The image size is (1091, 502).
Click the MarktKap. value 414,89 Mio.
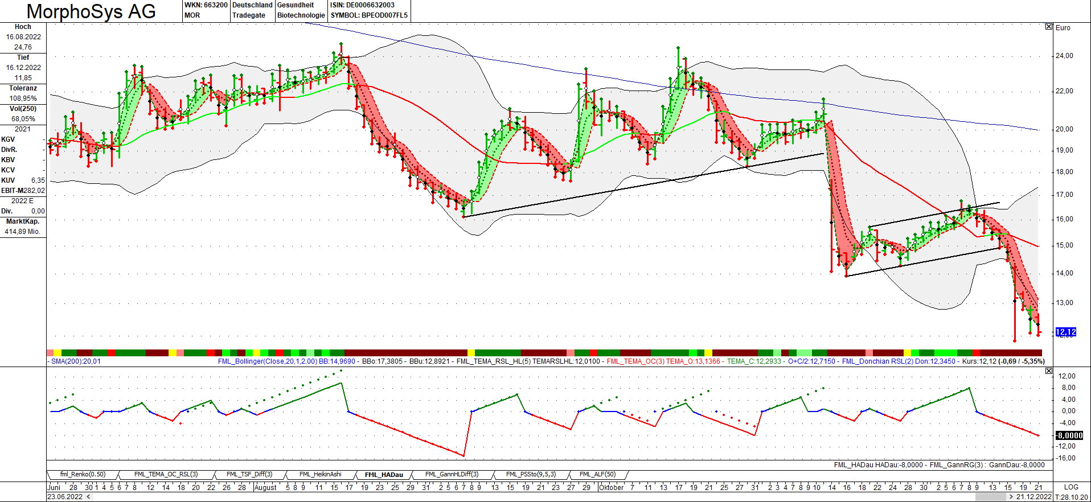[23, 232]
